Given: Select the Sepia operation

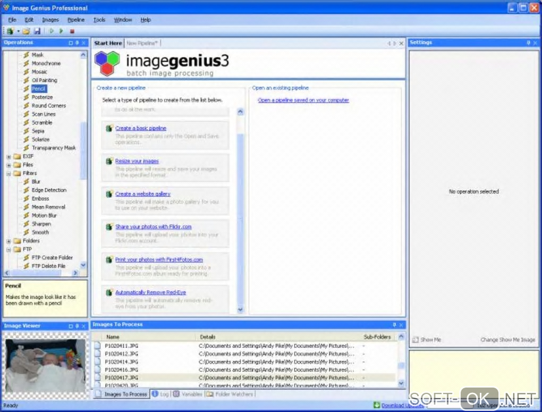Looking at the screenshot, I should pos(38,131).
